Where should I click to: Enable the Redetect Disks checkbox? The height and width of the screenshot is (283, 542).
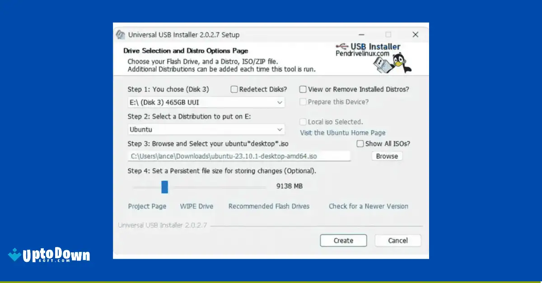(234, 89)
